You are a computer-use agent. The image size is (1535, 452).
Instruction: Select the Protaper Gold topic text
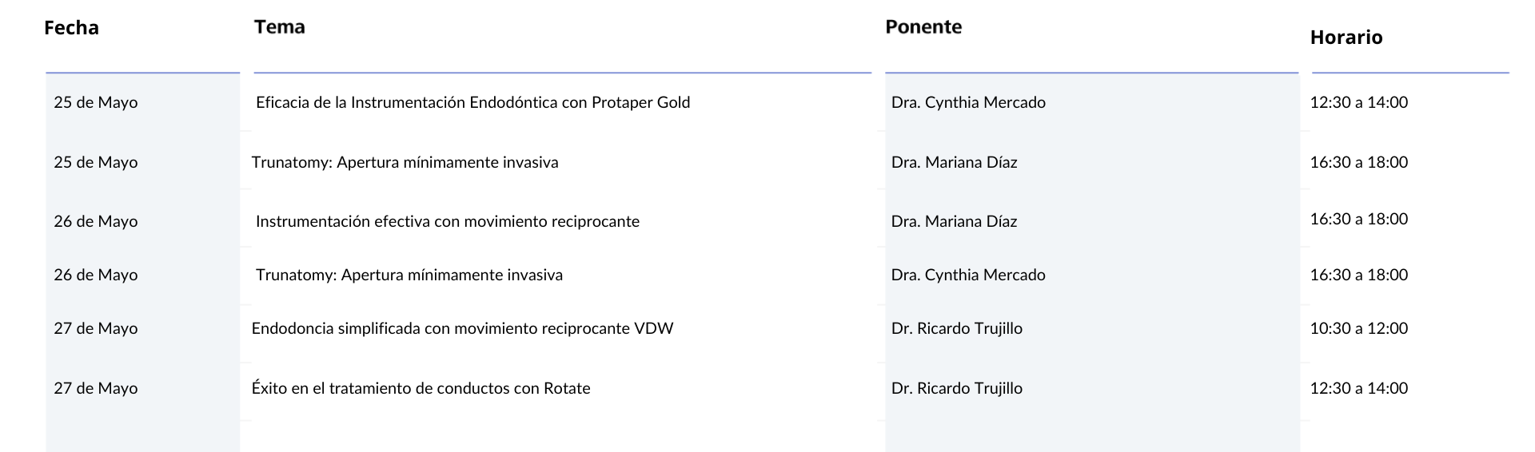[x=472, y=102]
